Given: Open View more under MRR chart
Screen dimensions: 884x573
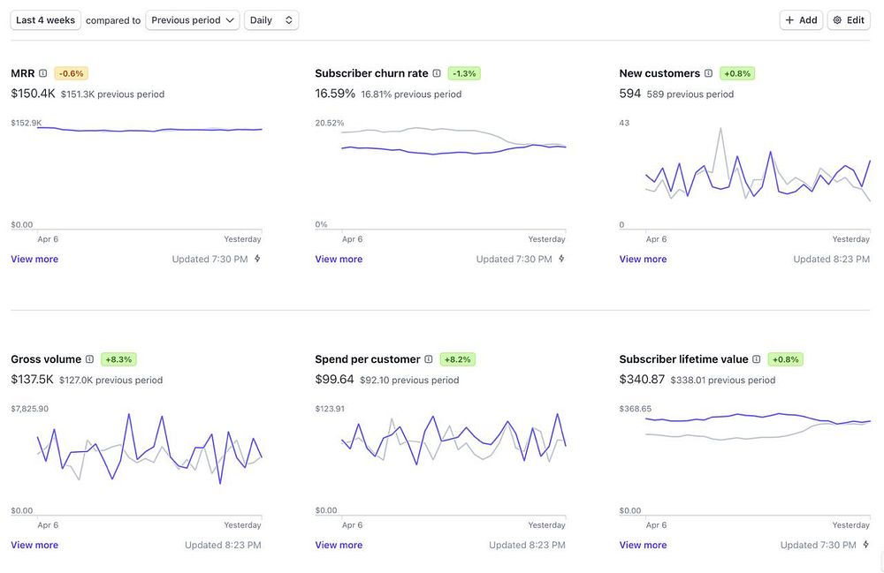Looking at the screenshot, I should click(34, 259).
